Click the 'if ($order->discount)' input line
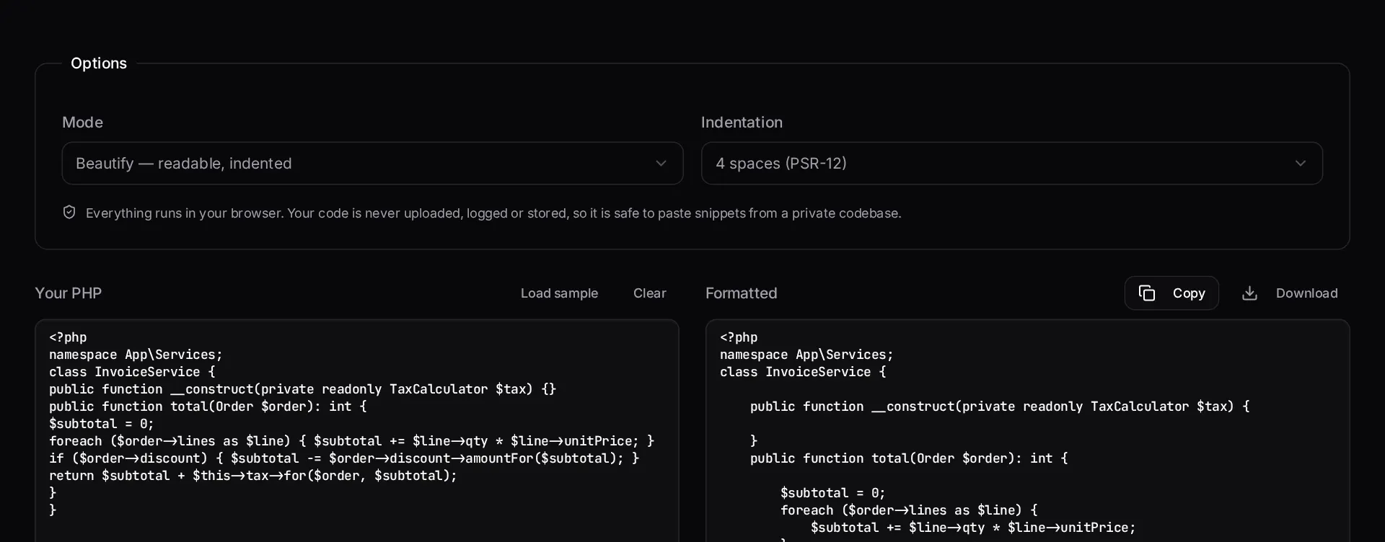This screenshot has height=542, width=1385. [344, 458]
